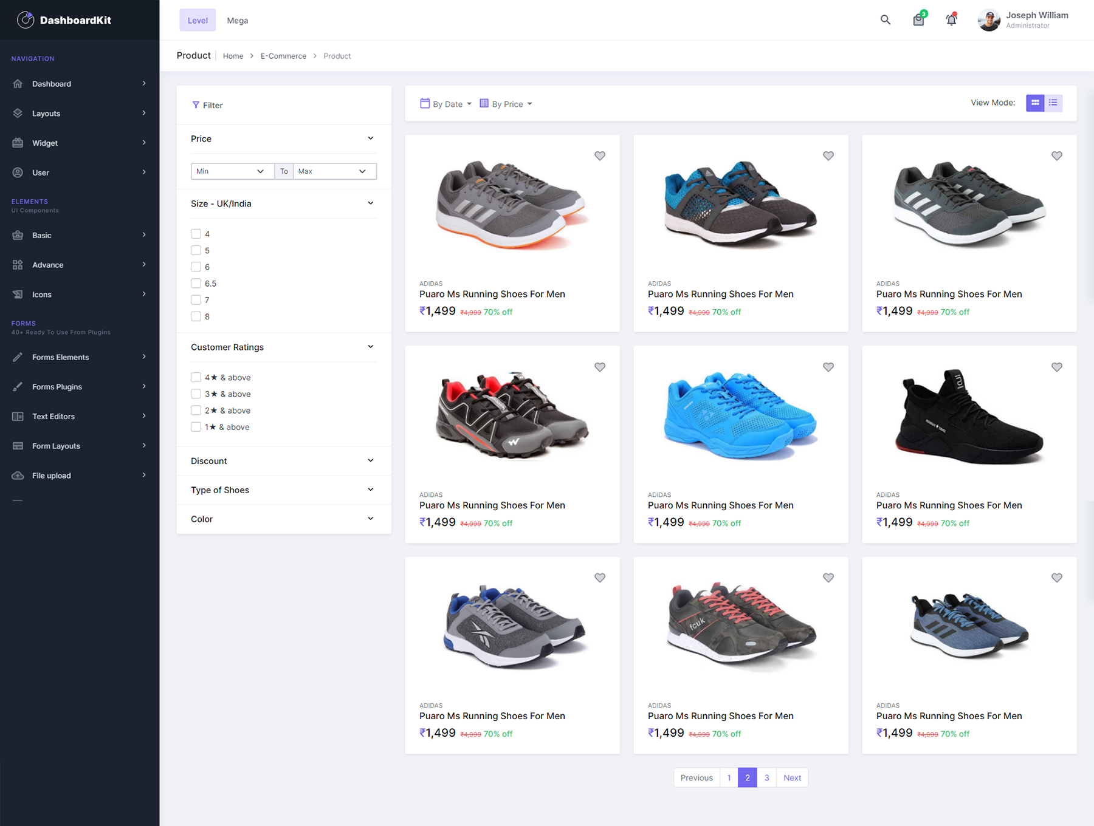The width and height of the screenshot is (1094, 826).
Task: Check size 4 checkbox
Action: tap(196, 234)
